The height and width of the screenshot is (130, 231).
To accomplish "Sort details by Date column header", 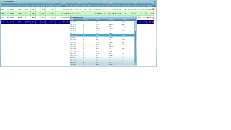I will pos(76,20).
